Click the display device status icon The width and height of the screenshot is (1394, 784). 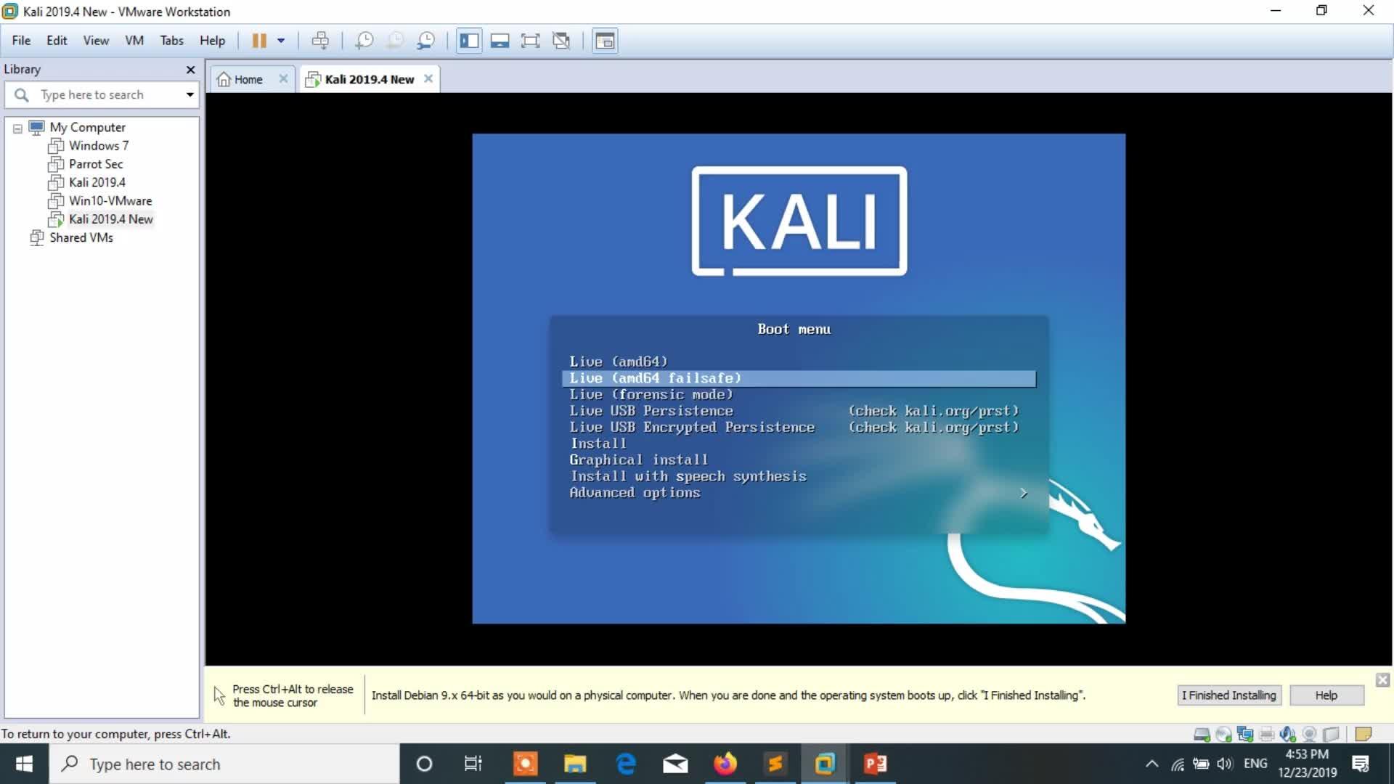pos(1331,734)
